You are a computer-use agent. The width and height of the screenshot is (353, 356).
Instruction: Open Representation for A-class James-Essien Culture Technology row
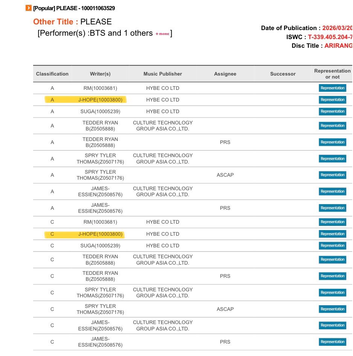332,191
